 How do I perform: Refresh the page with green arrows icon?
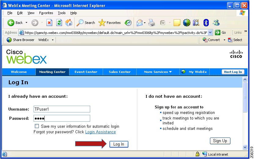(59, 23)
